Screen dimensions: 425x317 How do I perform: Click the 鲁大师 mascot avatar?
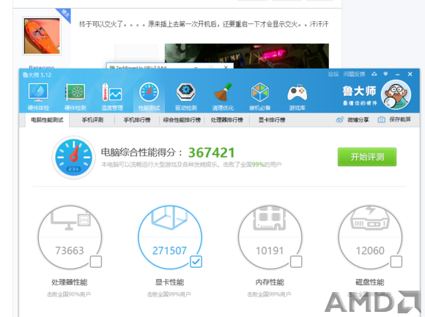[396, 94]
